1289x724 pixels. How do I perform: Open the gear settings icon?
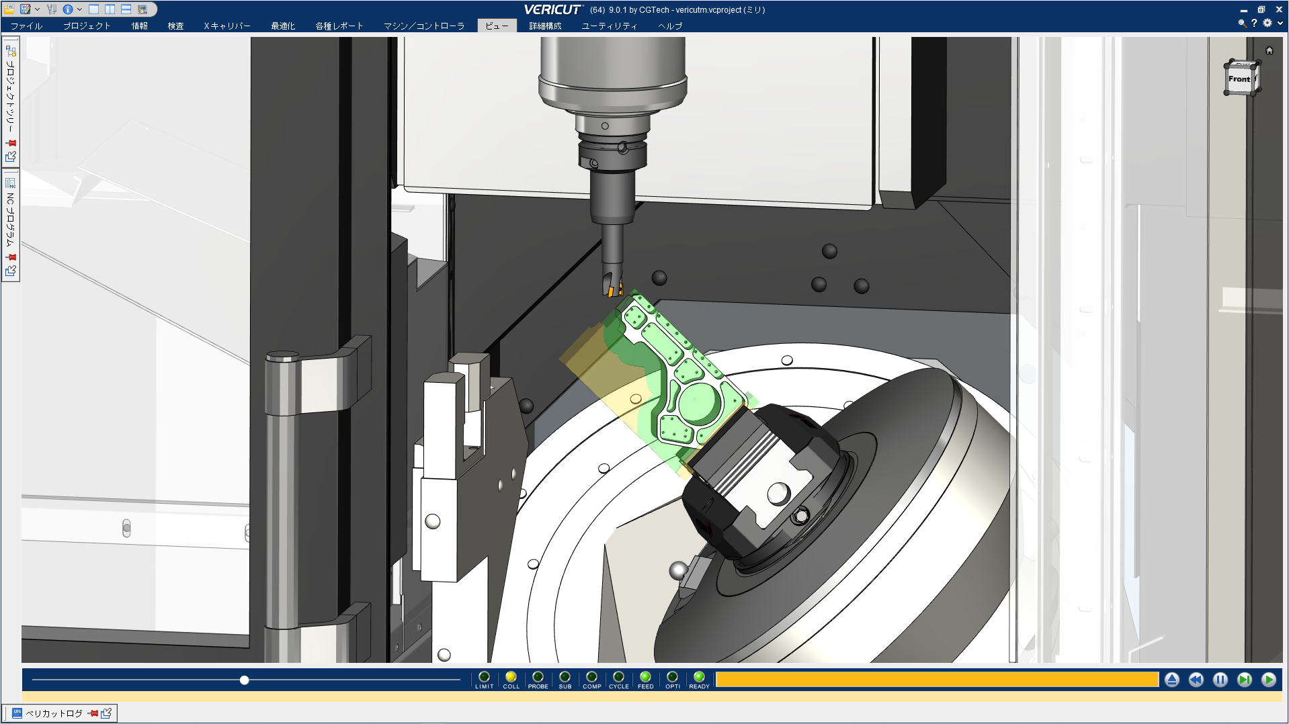coord(1267,23)
